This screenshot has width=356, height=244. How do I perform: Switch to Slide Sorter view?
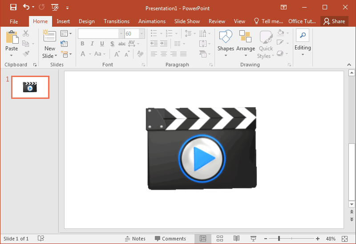click(220, 239)
